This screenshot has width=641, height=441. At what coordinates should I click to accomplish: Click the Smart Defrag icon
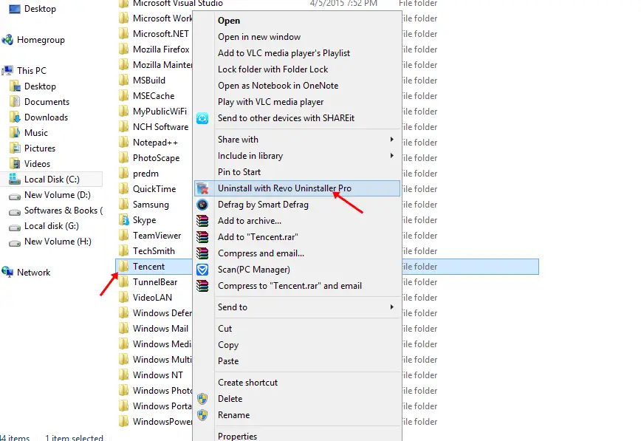click(202, 205)
